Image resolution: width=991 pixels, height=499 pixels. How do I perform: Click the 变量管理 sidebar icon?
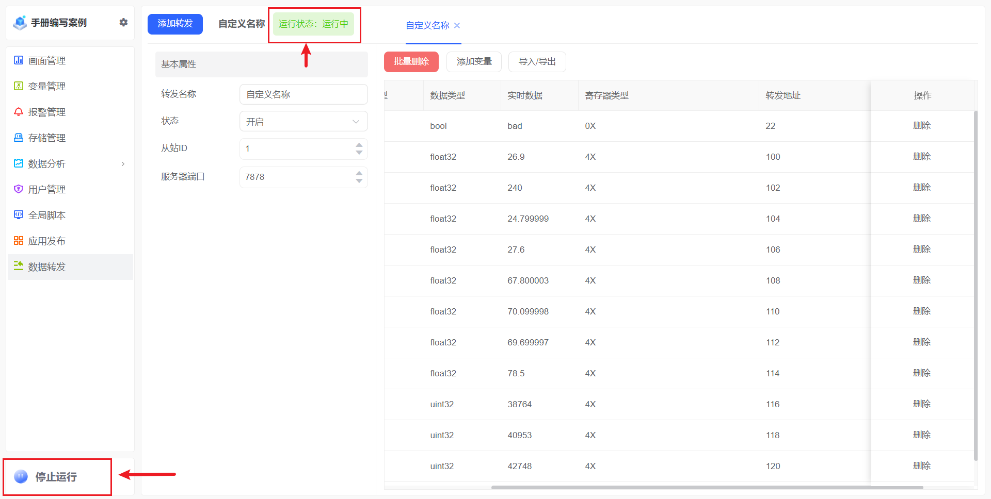pyautogui.click(x=19, y=86)
